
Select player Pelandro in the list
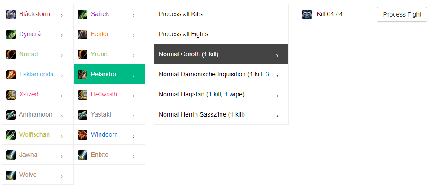109,74
